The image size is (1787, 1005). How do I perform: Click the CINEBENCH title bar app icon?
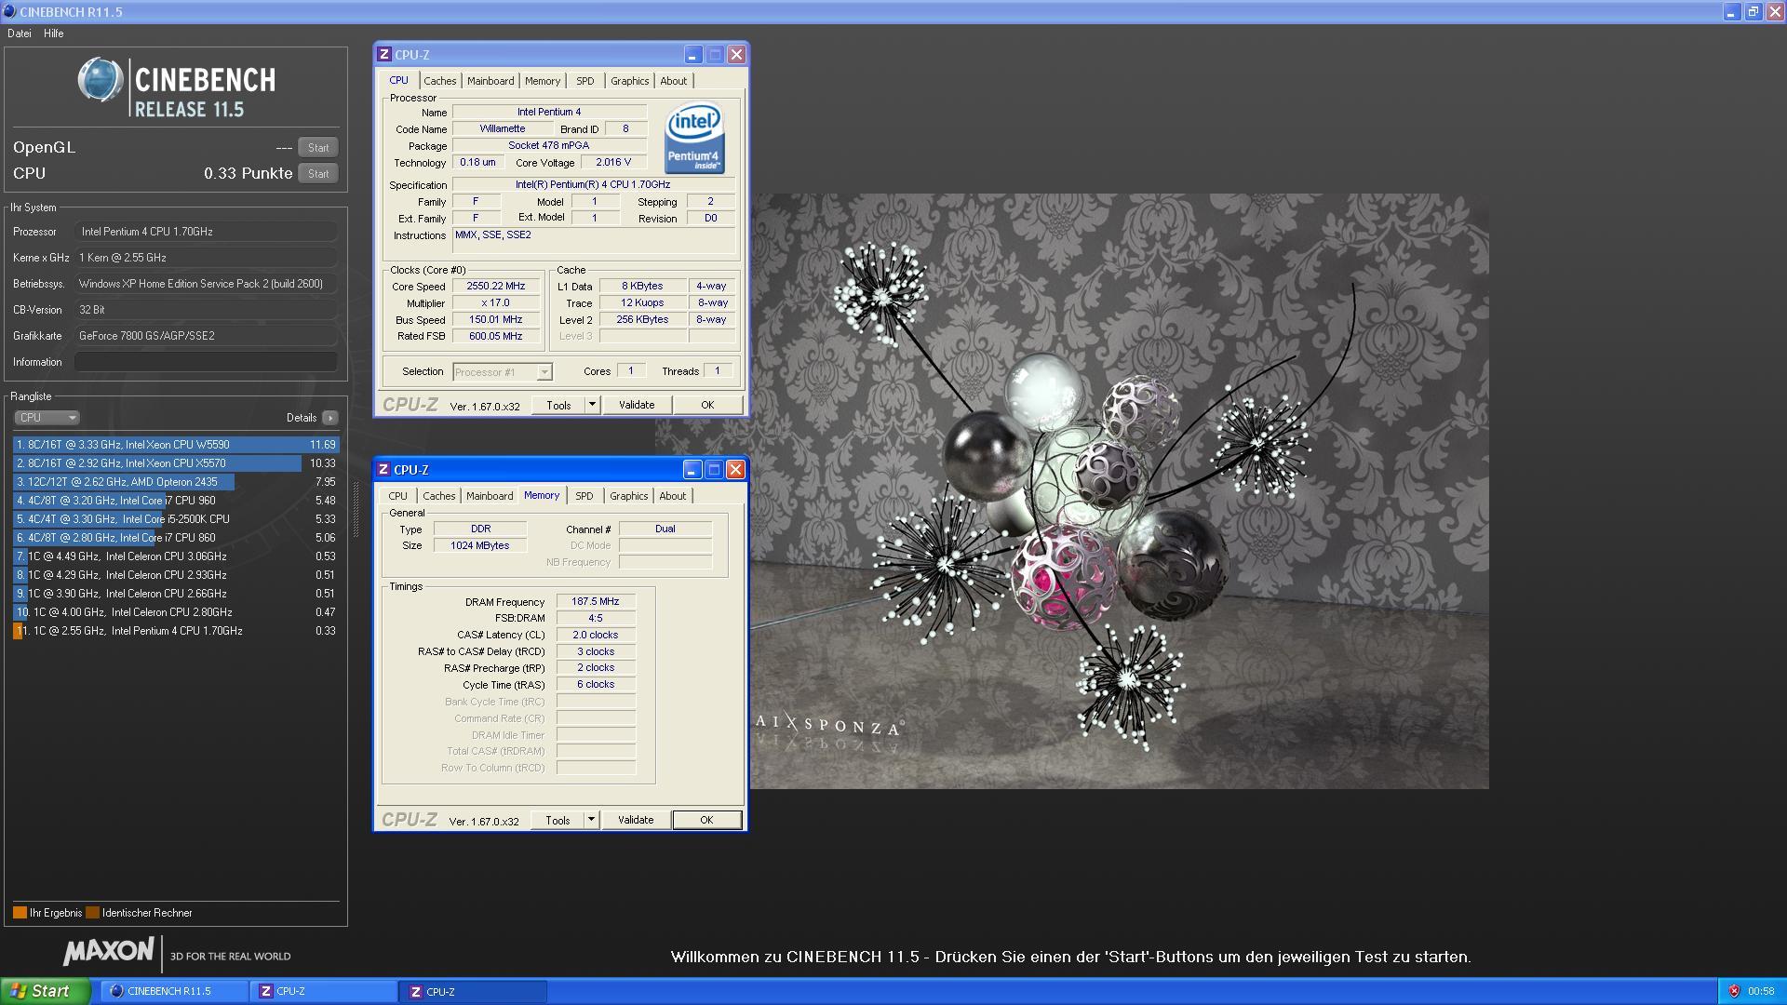pyautogui.click(x=9, y=11)
